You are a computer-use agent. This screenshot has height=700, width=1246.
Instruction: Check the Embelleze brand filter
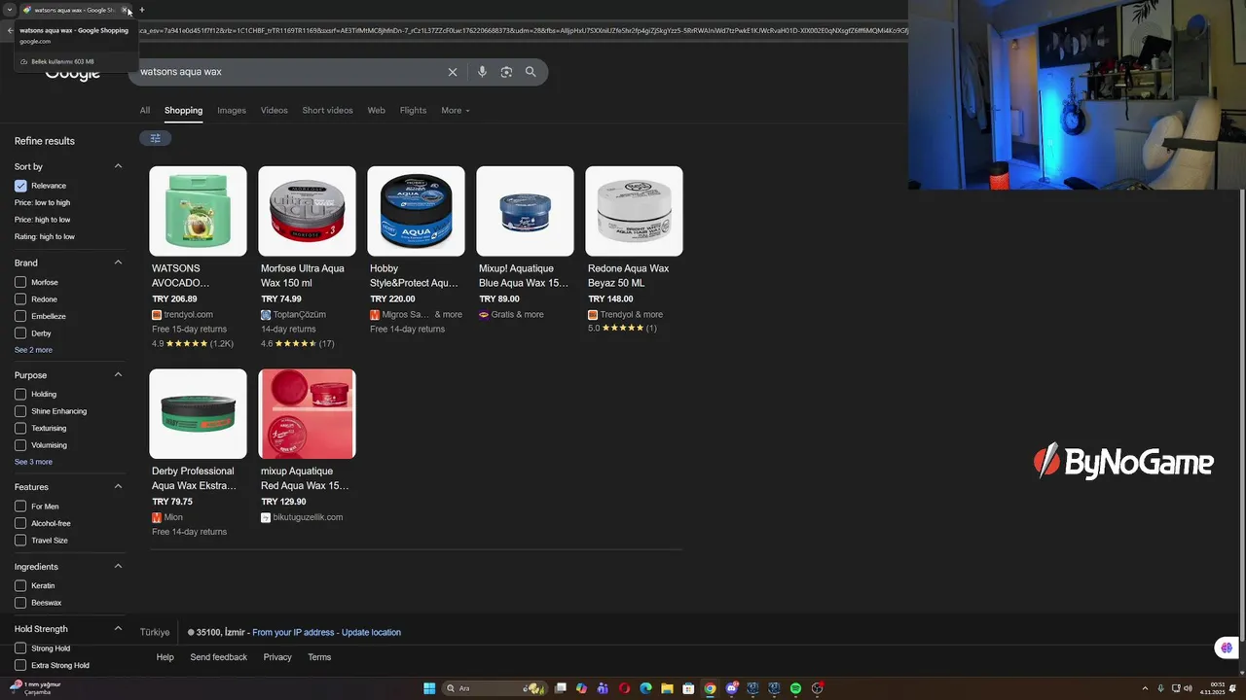(x=20, y=316)
